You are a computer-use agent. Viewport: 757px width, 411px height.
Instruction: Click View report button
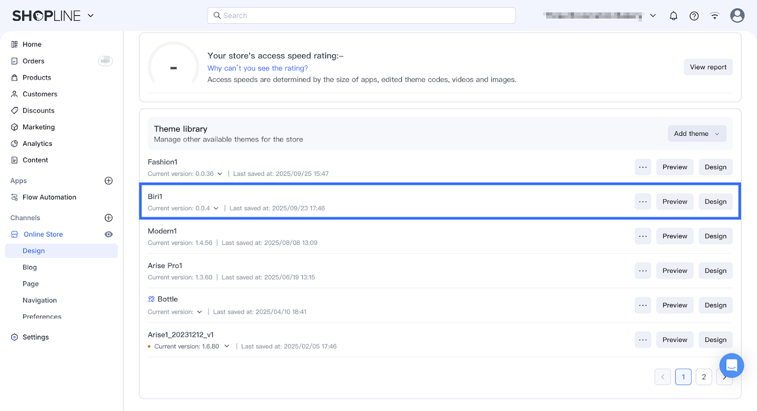(708, 67)
